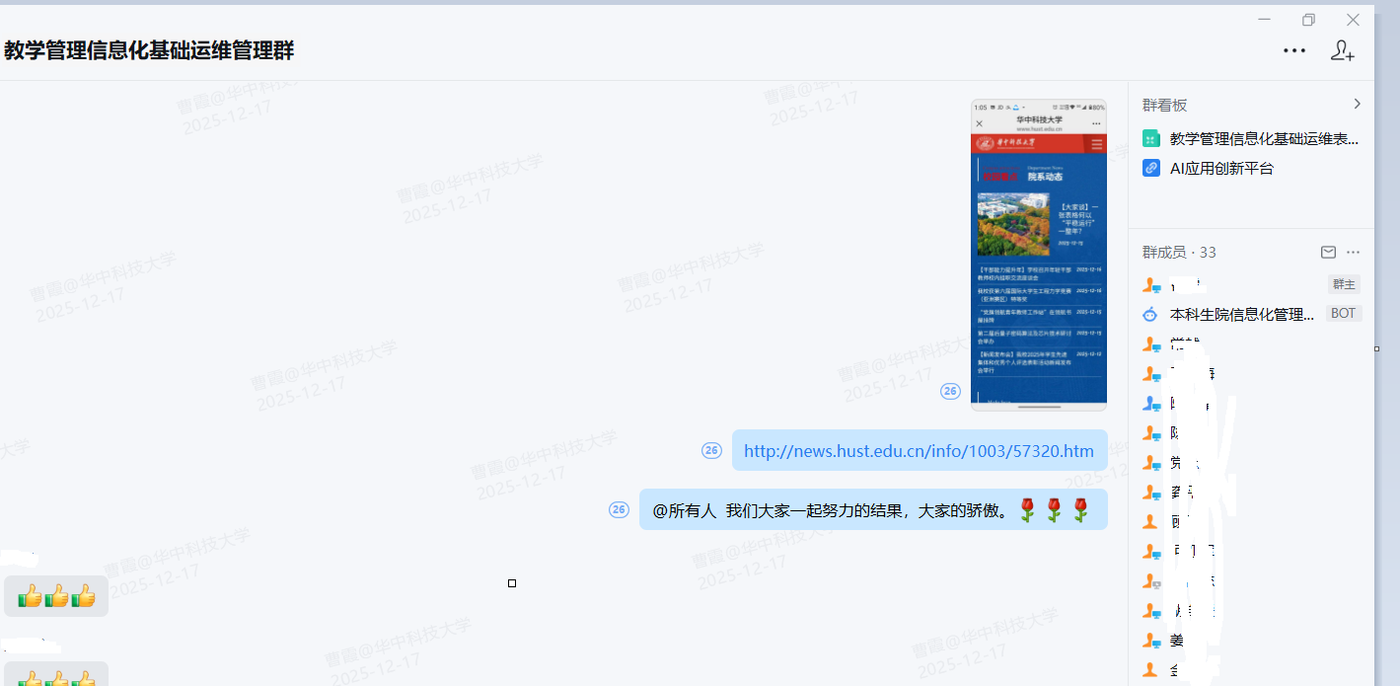Open the ellipsis menu beside the envelope icon
This screenshot has width=1400, height=686.
coord(1353,252)
